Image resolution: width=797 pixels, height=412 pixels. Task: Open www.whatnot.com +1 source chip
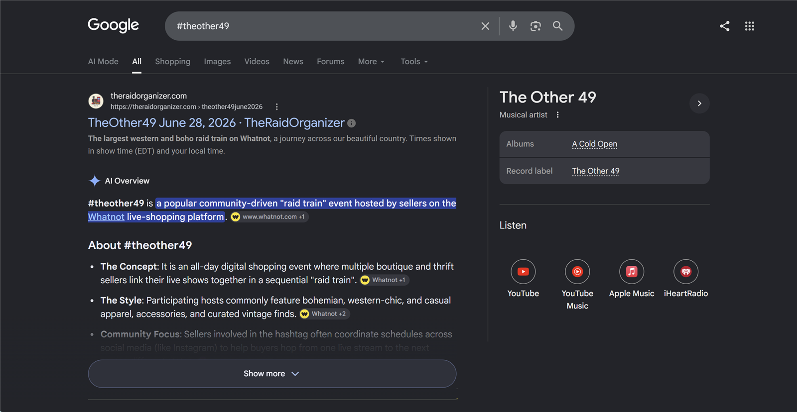pos(269,217)
